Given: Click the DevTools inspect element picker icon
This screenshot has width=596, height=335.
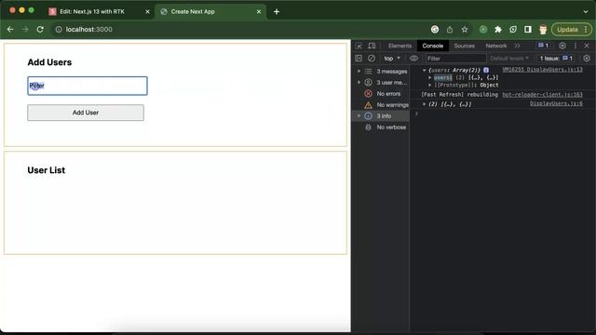Looking at the screenshot, I should [x=359, y=46].
